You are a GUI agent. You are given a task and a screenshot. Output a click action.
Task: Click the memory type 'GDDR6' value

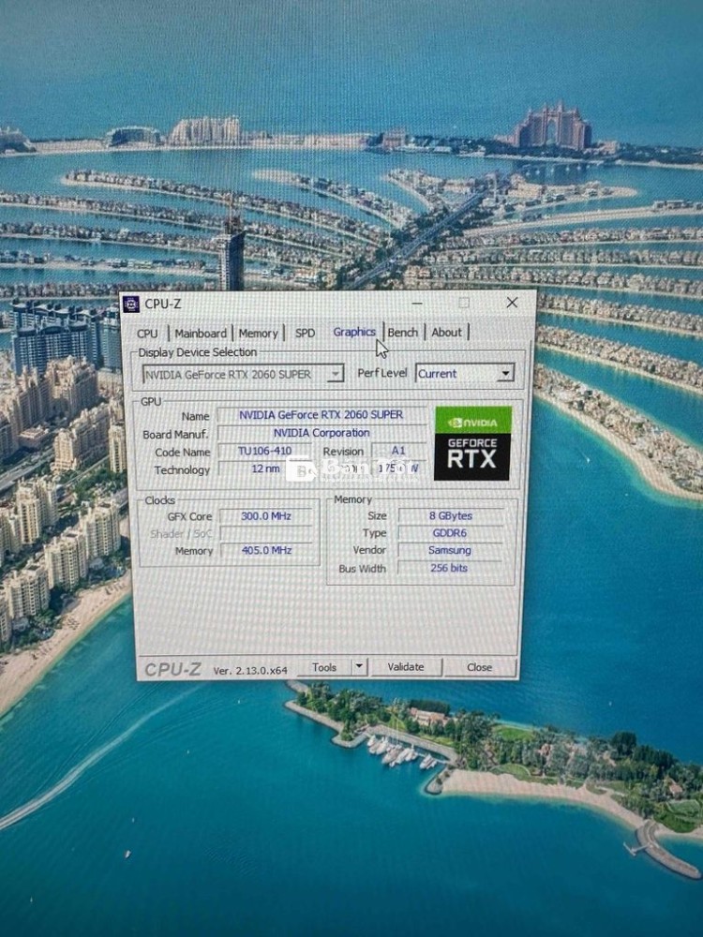450,533
